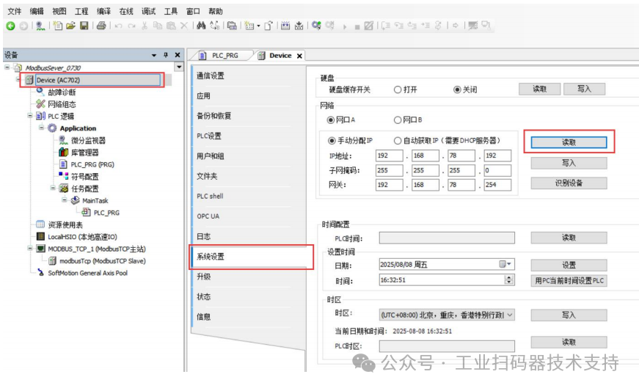Click the redo arrow icon

click(131, 26)
